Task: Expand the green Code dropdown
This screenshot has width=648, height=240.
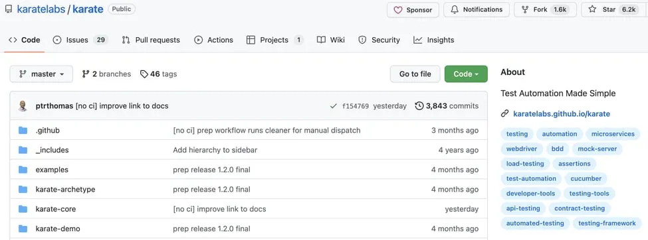Action: 466,74
